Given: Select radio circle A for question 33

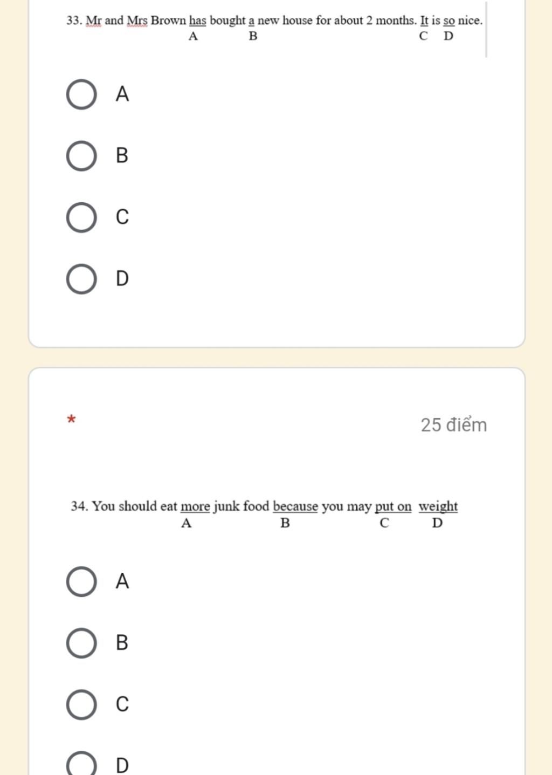Looking at the screenshot, I should click(x=81, y=94).
